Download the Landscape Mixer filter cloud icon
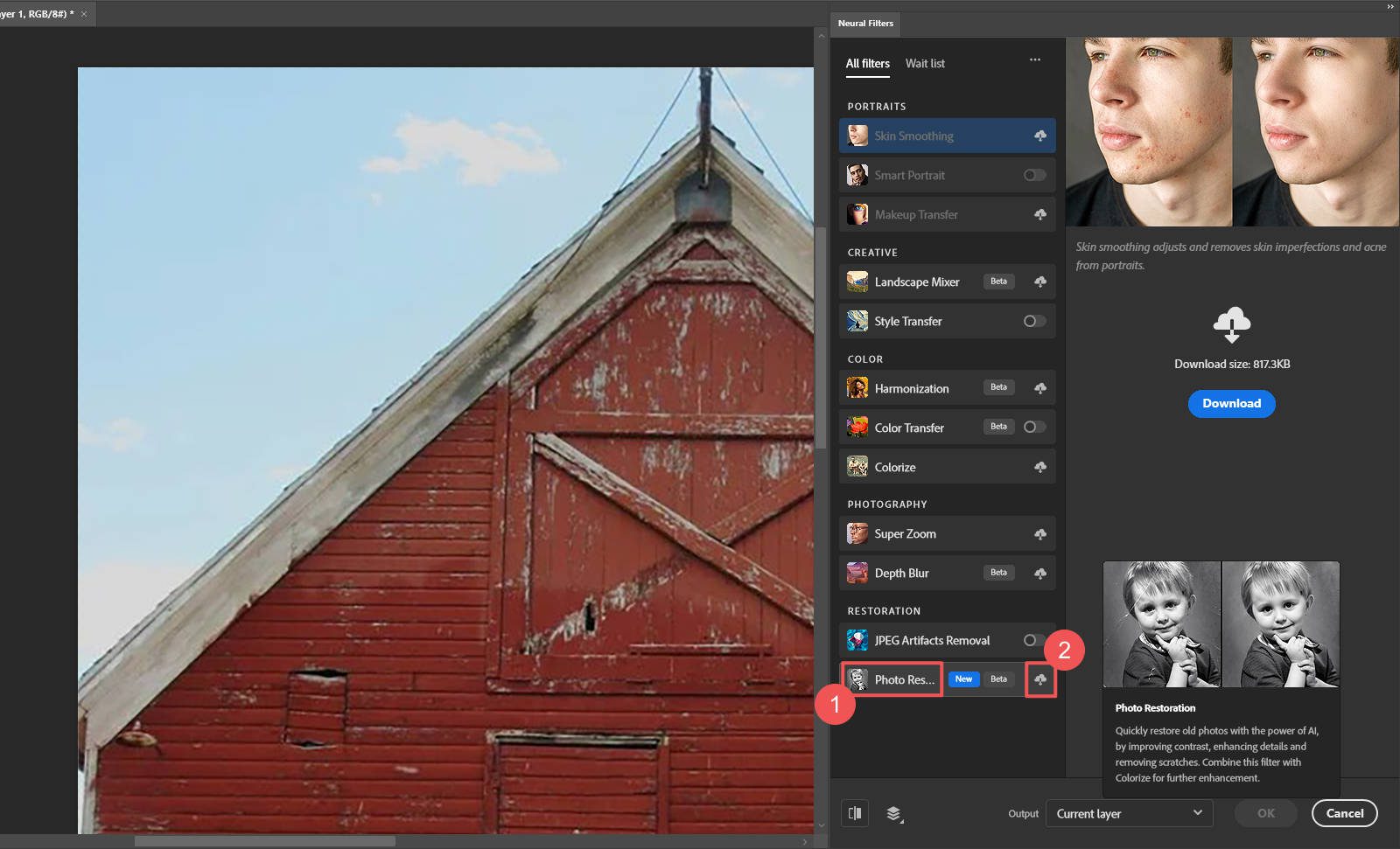This screenshot has height=849, width=1400. (1040, 282)
